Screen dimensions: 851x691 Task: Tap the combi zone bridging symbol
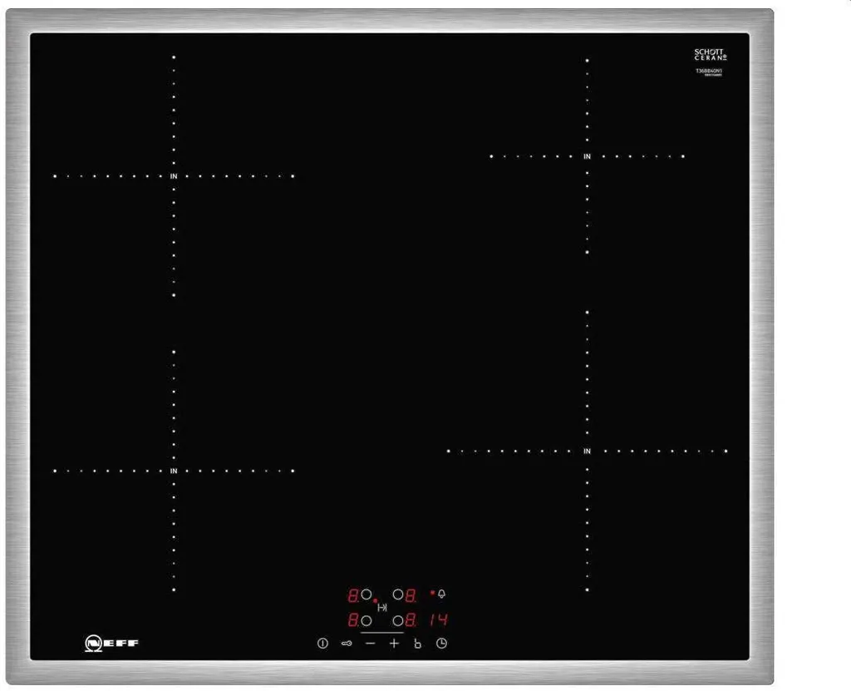click(382, 608)
